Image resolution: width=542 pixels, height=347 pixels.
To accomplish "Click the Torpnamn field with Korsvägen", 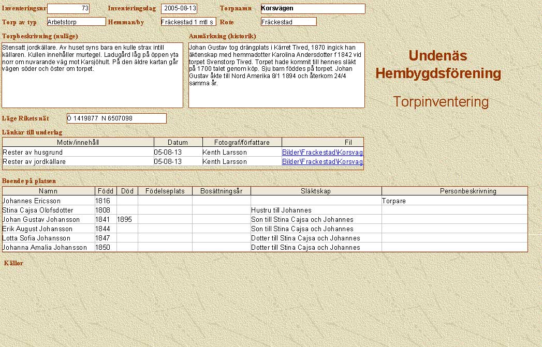I will [x=313, y=8].
